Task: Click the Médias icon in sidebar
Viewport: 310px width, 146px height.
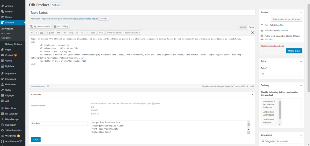Action: 2,12
